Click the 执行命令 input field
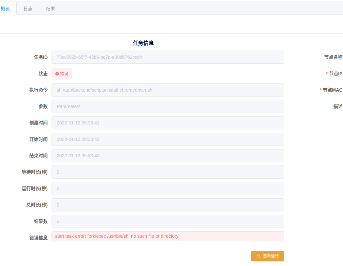 pos(168,90)
